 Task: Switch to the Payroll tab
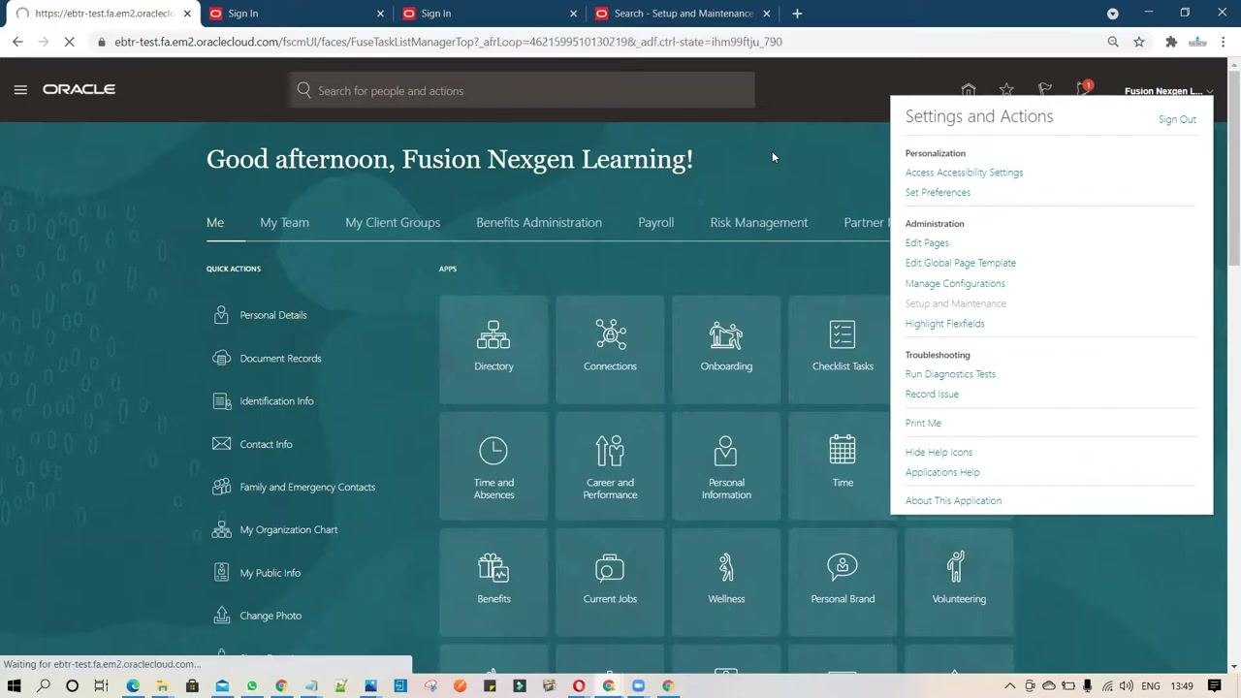click(x=655, y=222)
